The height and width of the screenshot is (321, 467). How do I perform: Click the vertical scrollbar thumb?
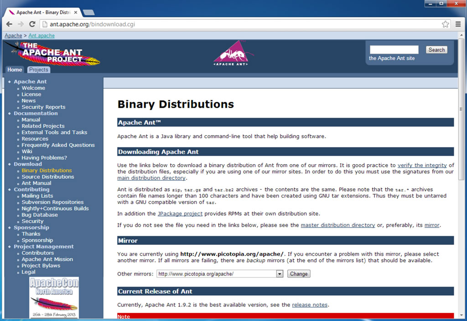pyautogui.click(x=461, y=109)
